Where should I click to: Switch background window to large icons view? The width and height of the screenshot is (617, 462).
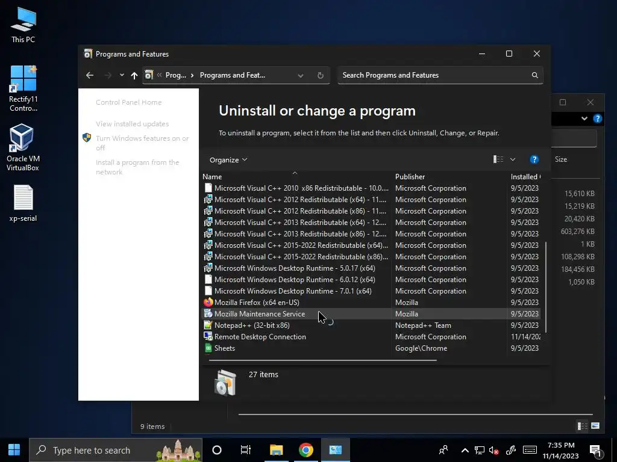click(595, 426)
